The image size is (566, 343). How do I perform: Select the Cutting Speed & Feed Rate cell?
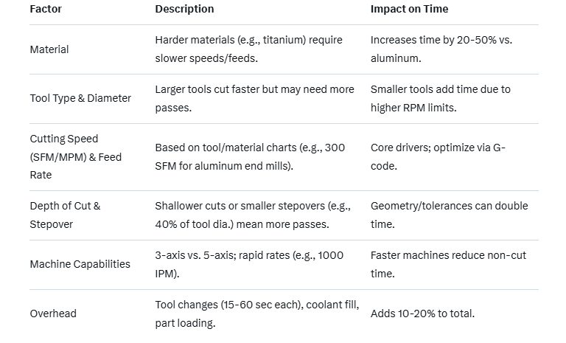pos(75,157)
